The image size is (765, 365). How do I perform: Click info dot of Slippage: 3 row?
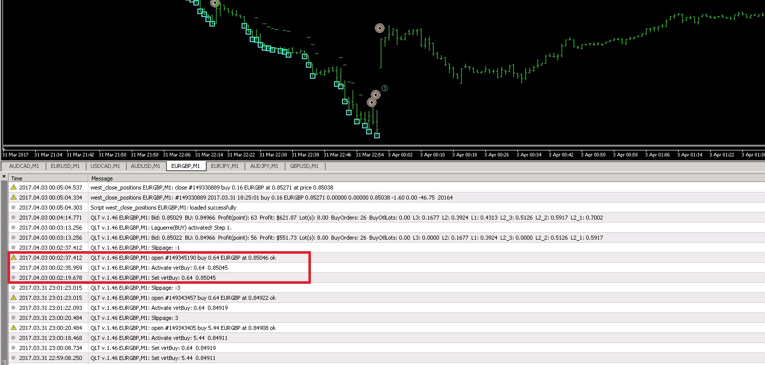point(14,317)
